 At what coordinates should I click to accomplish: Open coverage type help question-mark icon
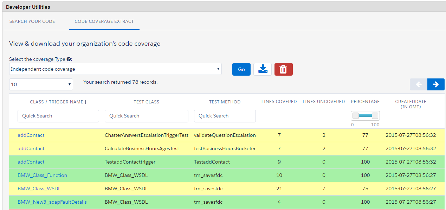click(x=69, y=59)
